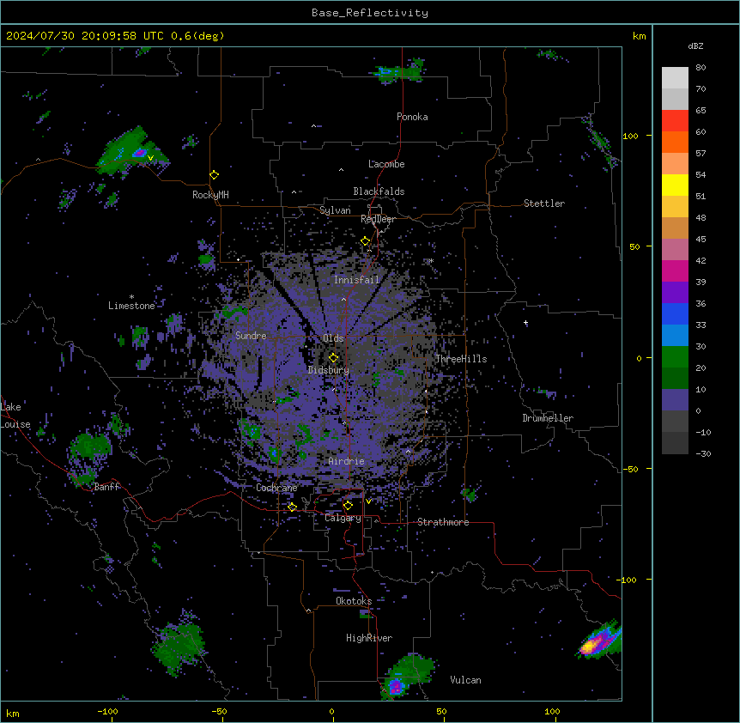This screenshot has height=723, width=740.
Task: Click the yellow diamond marker above Calgary label
Action: [x=348, y=506]
